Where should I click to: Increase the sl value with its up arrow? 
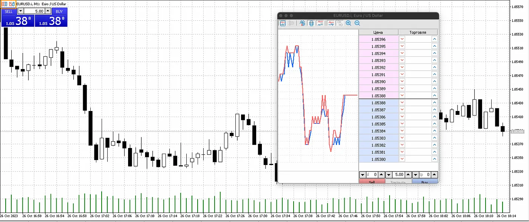click(381, 175)
